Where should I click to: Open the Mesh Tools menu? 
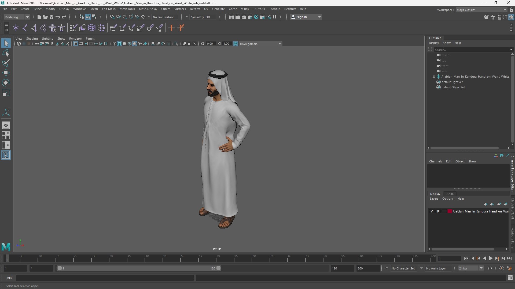127,9
